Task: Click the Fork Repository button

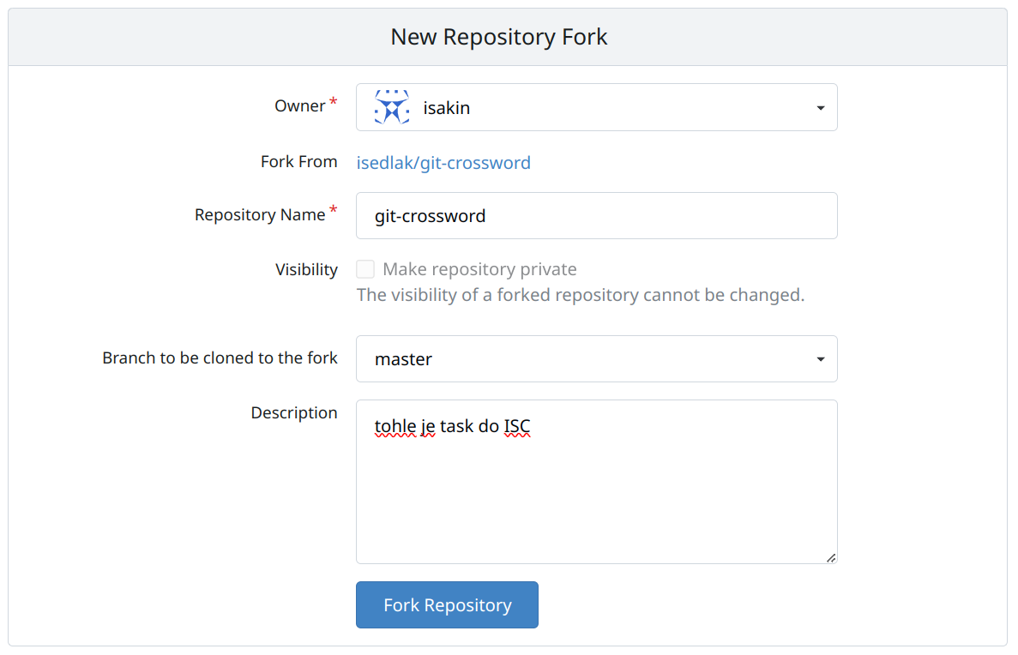Action: click(448, 605)
